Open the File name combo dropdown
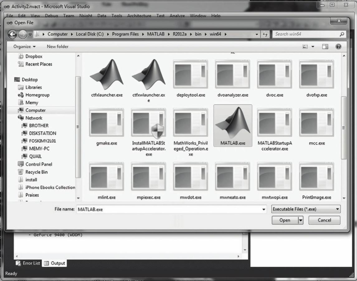This screenshot has width=357, height=281. (x=264, y=209)
